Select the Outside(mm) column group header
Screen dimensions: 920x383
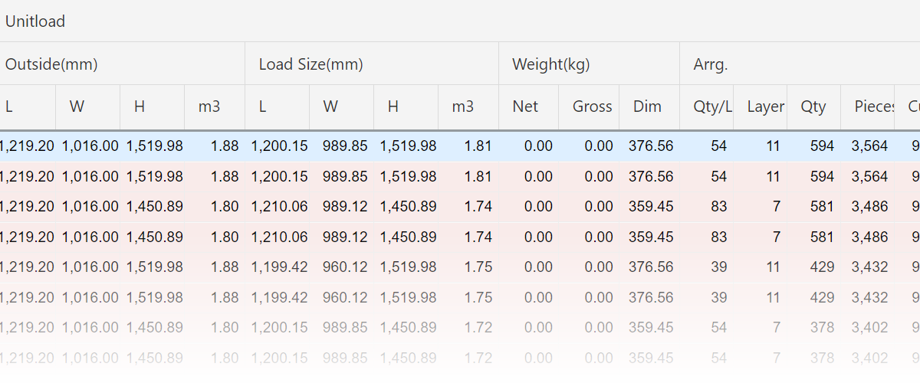51,64
